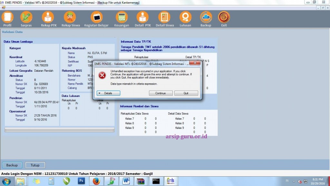Select Latitude value -6.163448

[x=40, y=61]
